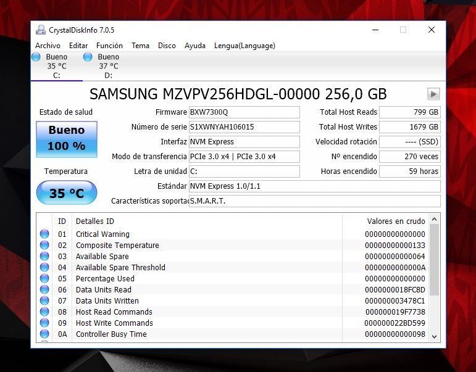Click the Número de serie field

(x=244, y=127)
